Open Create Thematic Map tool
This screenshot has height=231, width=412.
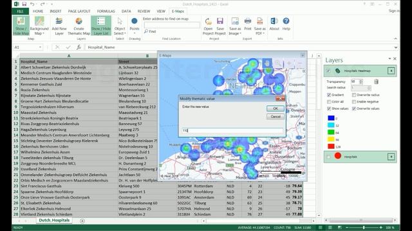(x=79, y=26)
